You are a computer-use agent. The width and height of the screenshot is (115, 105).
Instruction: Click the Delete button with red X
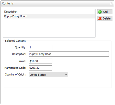pos(105,18)
